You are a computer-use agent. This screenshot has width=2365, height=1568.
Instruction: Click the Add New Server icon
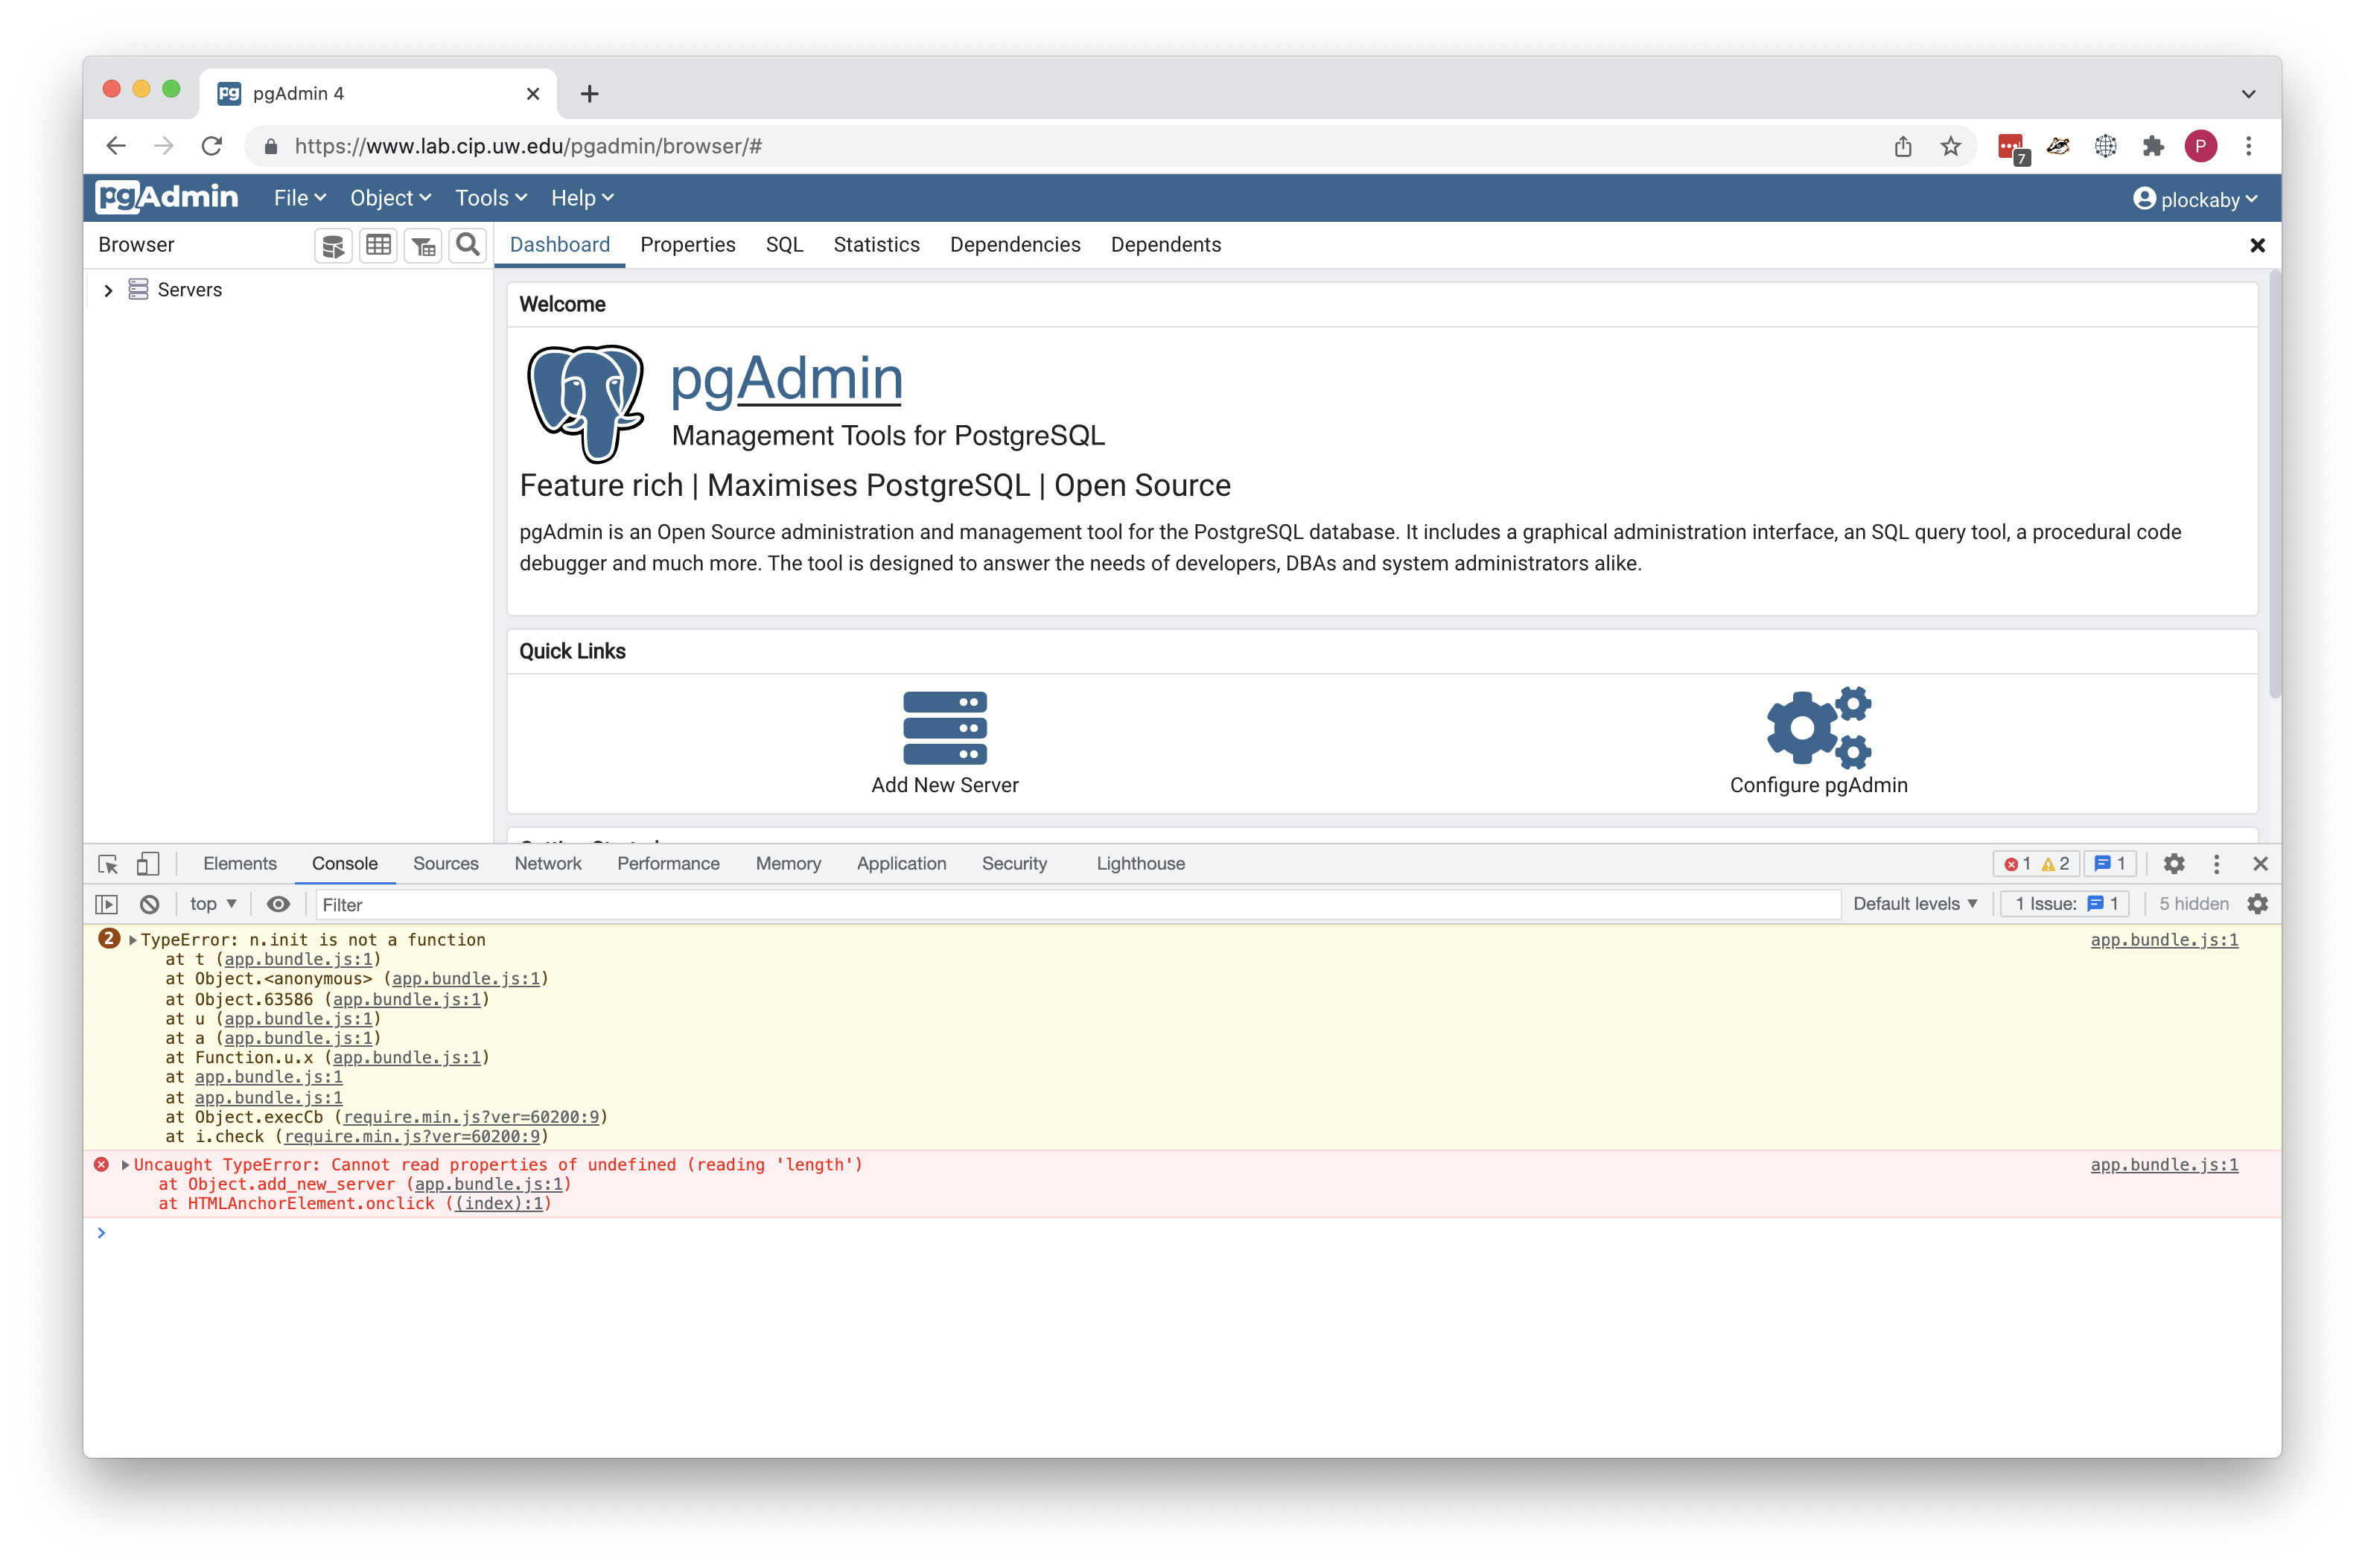(944, 727)
